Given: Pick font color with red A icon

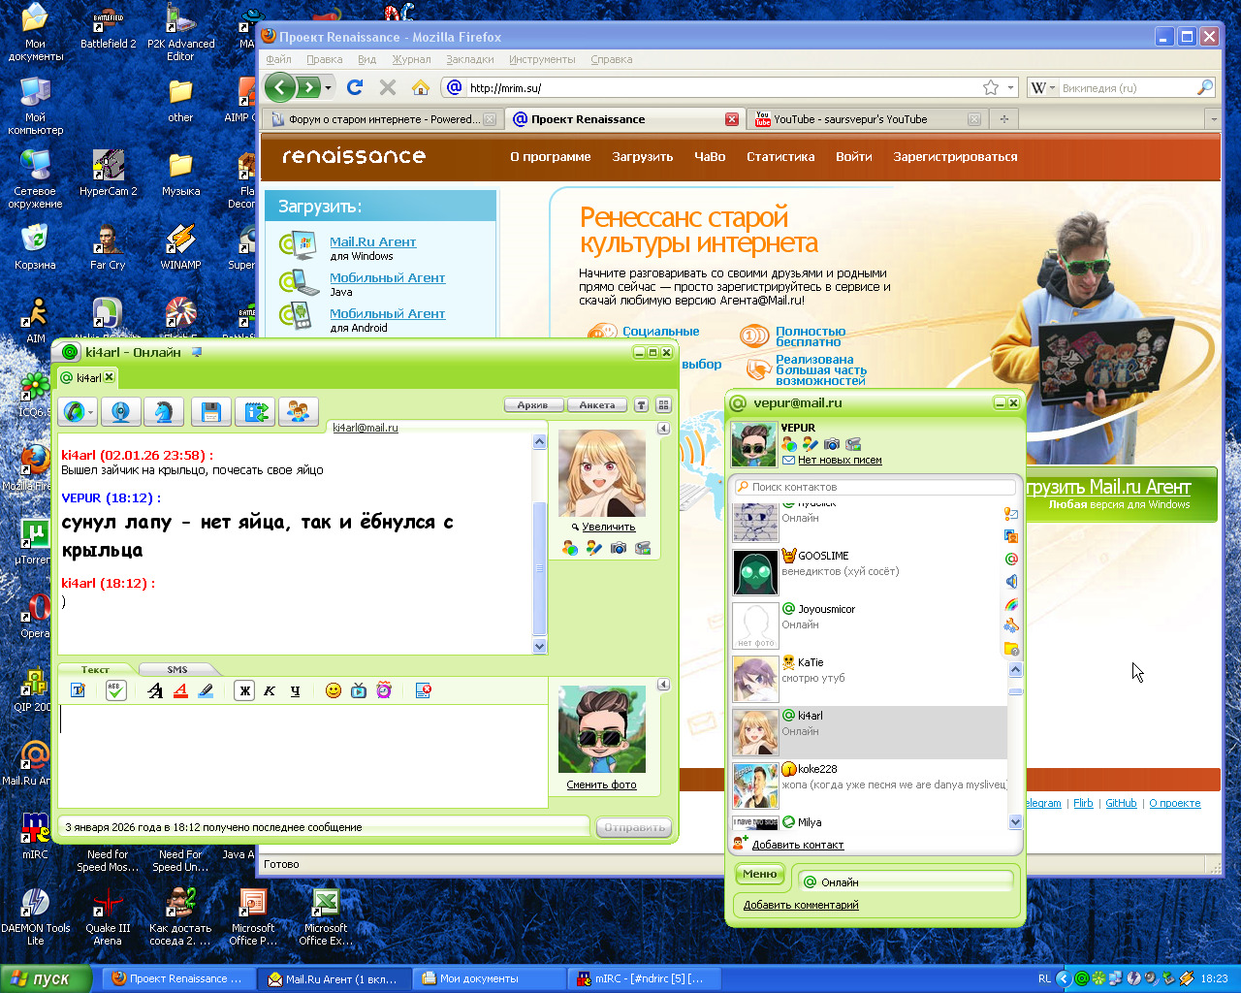Looking at the screenshot, I should point(180,690).
